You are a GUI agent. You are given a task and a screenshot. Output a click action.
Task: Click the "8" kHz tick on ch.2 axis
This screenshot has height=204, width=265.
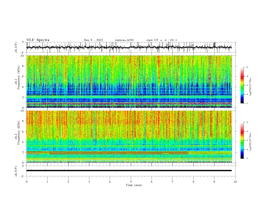23,121
